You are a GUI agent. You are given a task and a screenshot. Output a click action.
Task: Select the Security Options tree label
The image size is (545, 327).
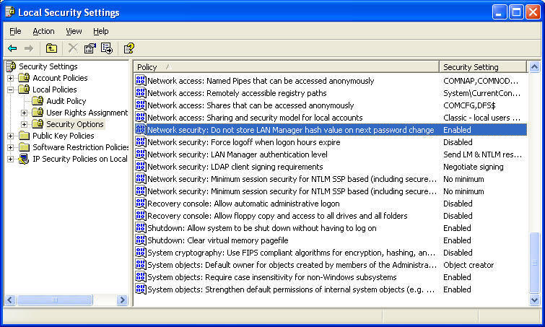point(75,124)
